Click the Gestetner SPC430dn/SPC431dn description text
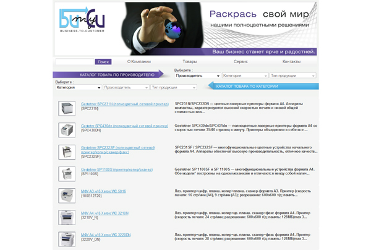 pyautogui.click(x=246, y=127)
